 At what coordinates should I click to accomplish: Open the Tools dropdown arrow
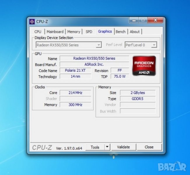pyautogui.click(x=107, y=147)
